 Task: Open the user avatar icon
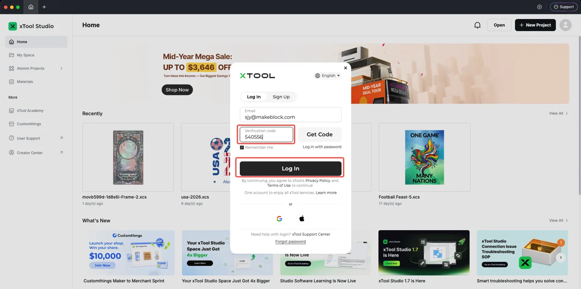coord(565,25)
